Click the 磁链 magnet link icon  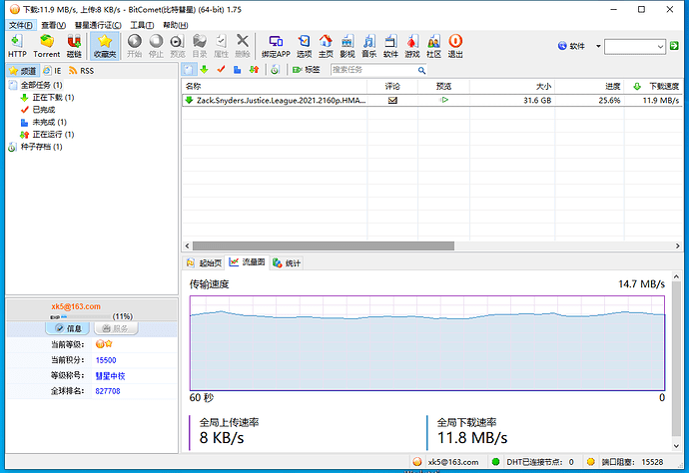coord(74,46)
